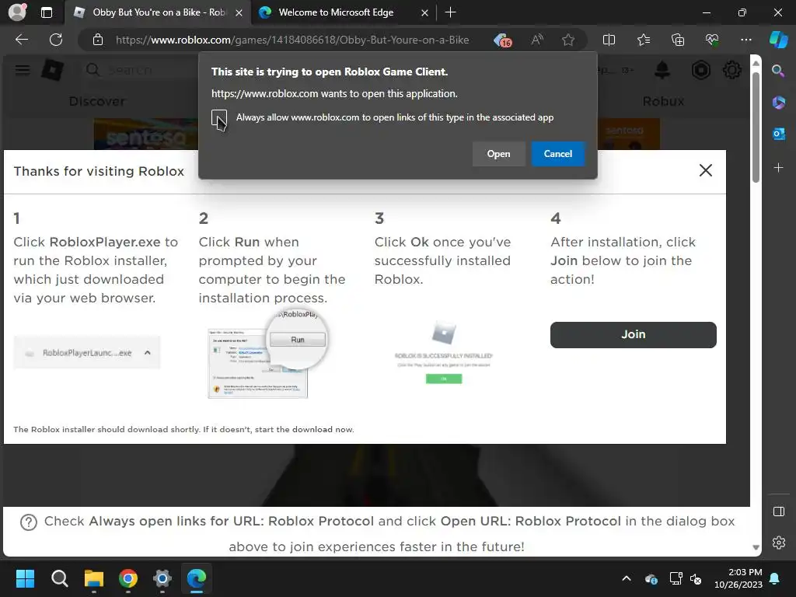Expand the RobloxPlayerLauncher.exe download chevron
The height and width of the screenshot is (597, 796).
(147, 352)
